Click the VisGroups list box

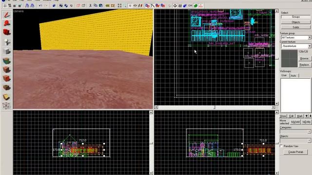pyautogui.click(x=296, y=95)
